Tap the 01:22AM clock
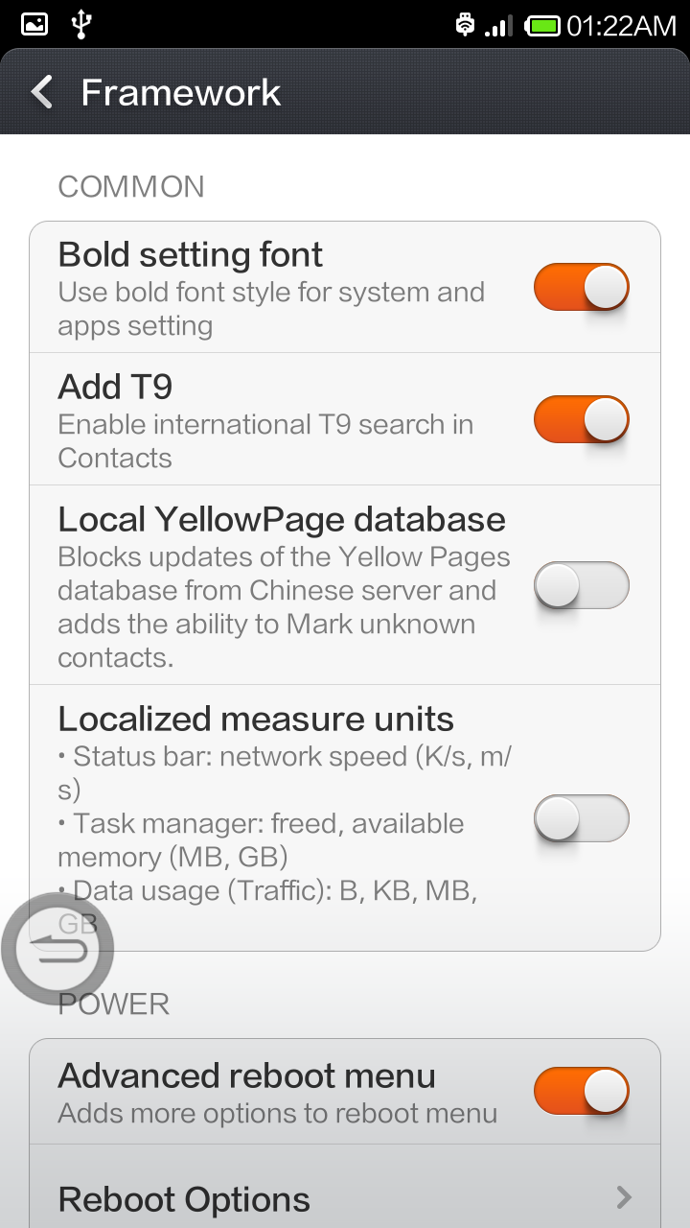 [x=621, y=26]
